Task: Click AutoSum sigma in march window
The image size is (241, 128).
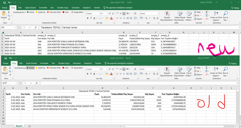Action: (x=207, y=12)
